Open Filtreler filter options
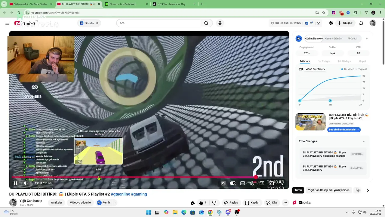 pyautogui.click(x=89, y=23)
